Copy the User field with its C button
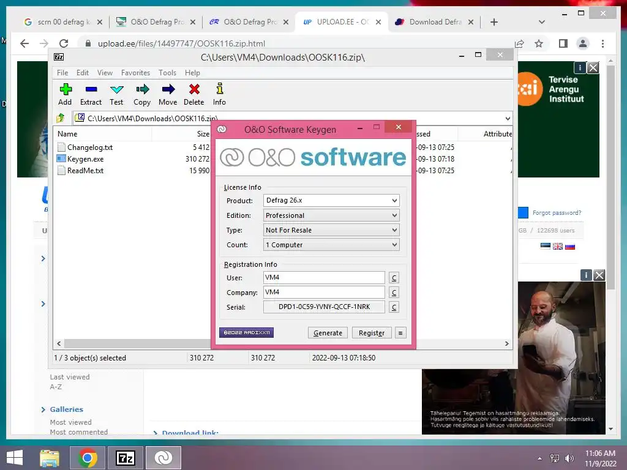627x470 pixels. tap(394, 278)
